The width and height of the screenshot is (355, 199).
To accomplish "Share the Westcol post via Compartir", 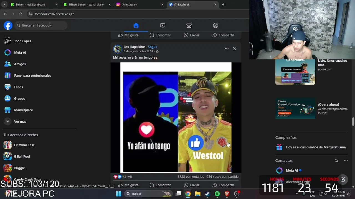I will tap(223, 185).
